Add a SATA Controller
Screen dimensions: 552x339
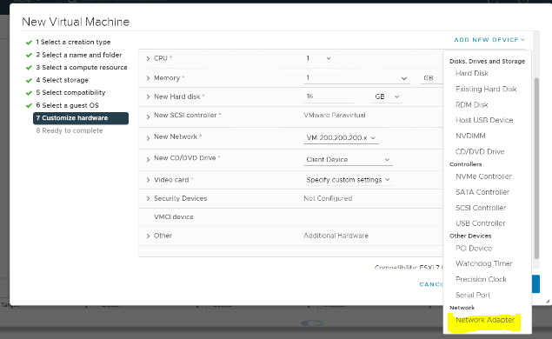[482, 192]
